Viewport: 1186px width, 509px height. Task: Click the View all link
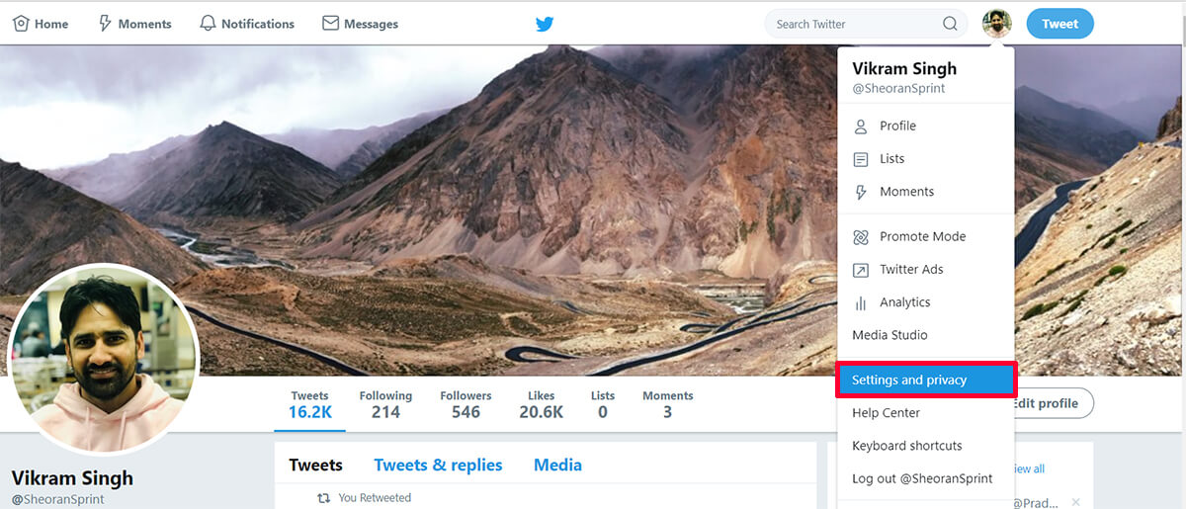1028,468
